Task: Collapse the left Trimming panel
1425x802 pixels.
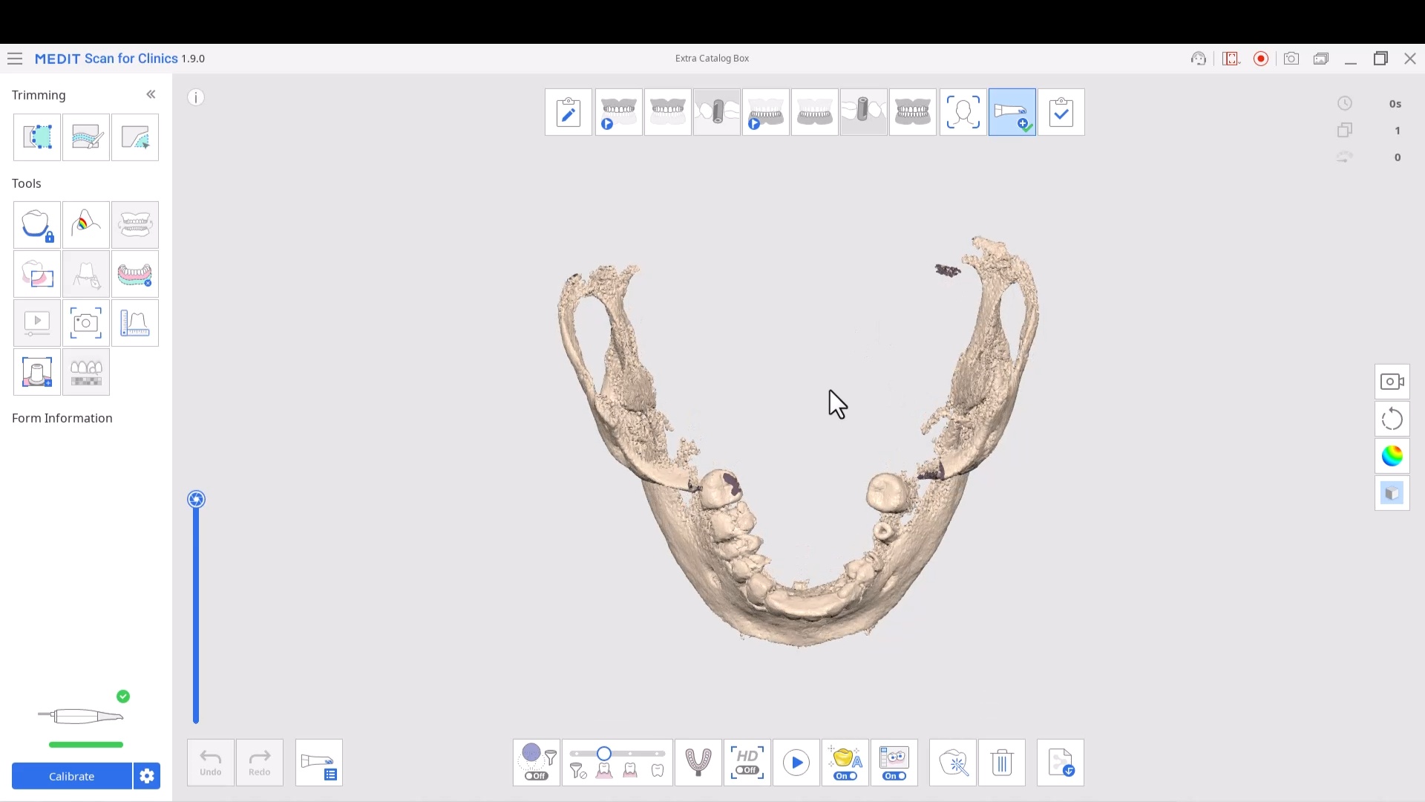Action: point(151,94)
